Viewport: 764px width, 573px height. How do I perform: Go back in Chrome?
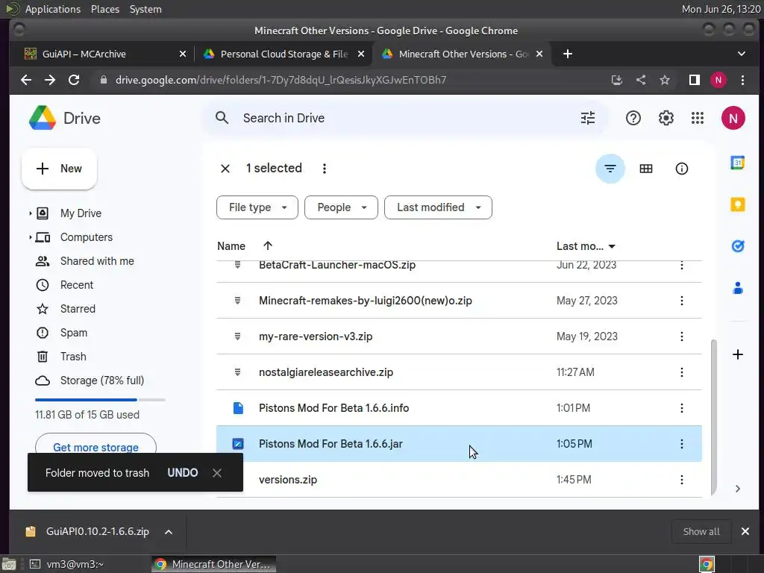26,80
